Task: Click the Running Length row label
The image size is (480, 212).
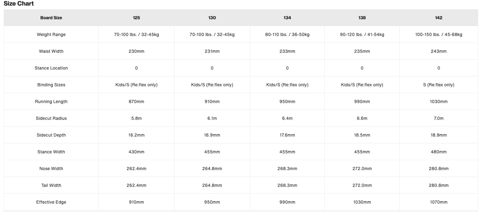Action: tap(51, 101)
